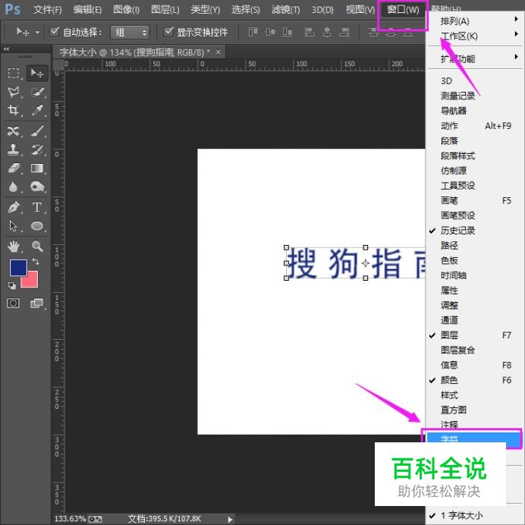The height and width of the screenshot is (525, 525).
Task: Select the History Brush tool
Action: click(x=37, y=149)
